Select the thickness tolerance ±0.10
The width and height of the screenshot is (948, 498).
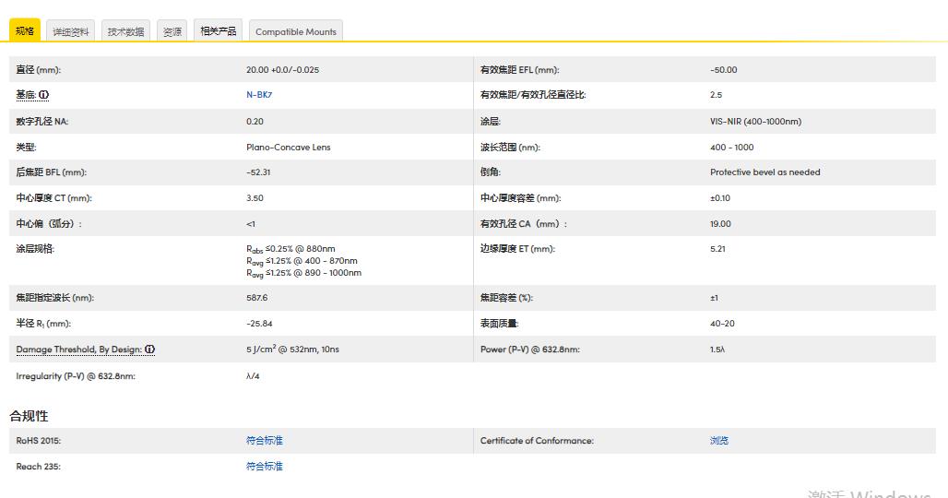720,198
